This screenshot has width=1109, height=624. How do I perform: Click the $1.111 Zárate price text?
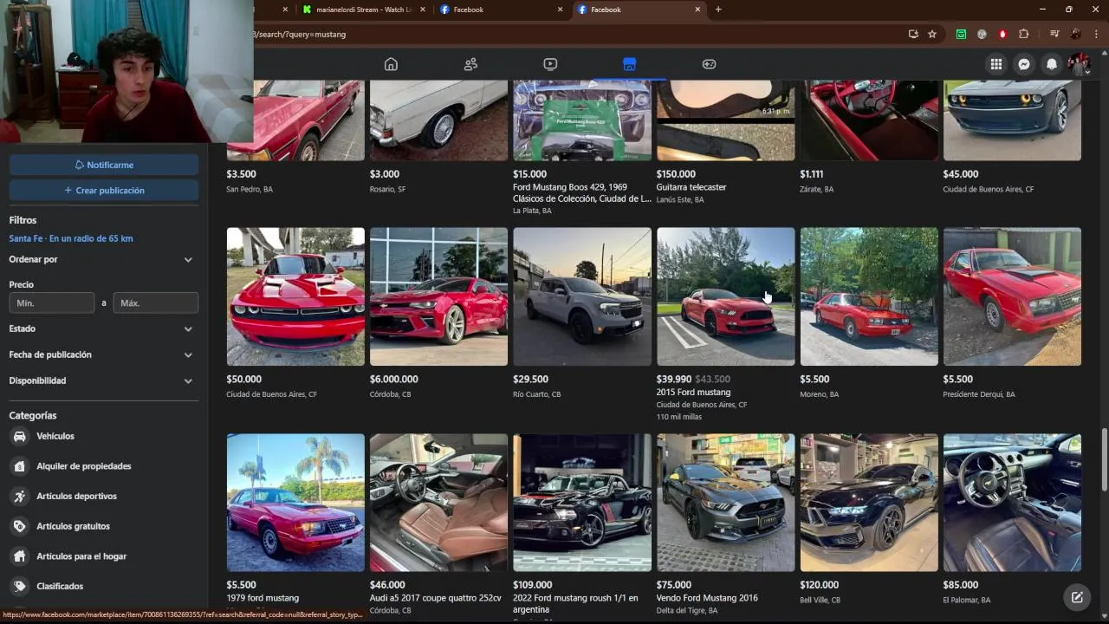[812, 174]
